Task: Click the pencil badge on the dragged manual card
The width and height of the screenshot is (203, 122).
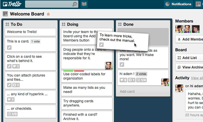Action: 101,45
